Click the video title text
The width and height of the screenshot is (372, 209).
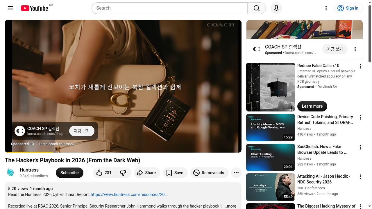pos(72,160)
